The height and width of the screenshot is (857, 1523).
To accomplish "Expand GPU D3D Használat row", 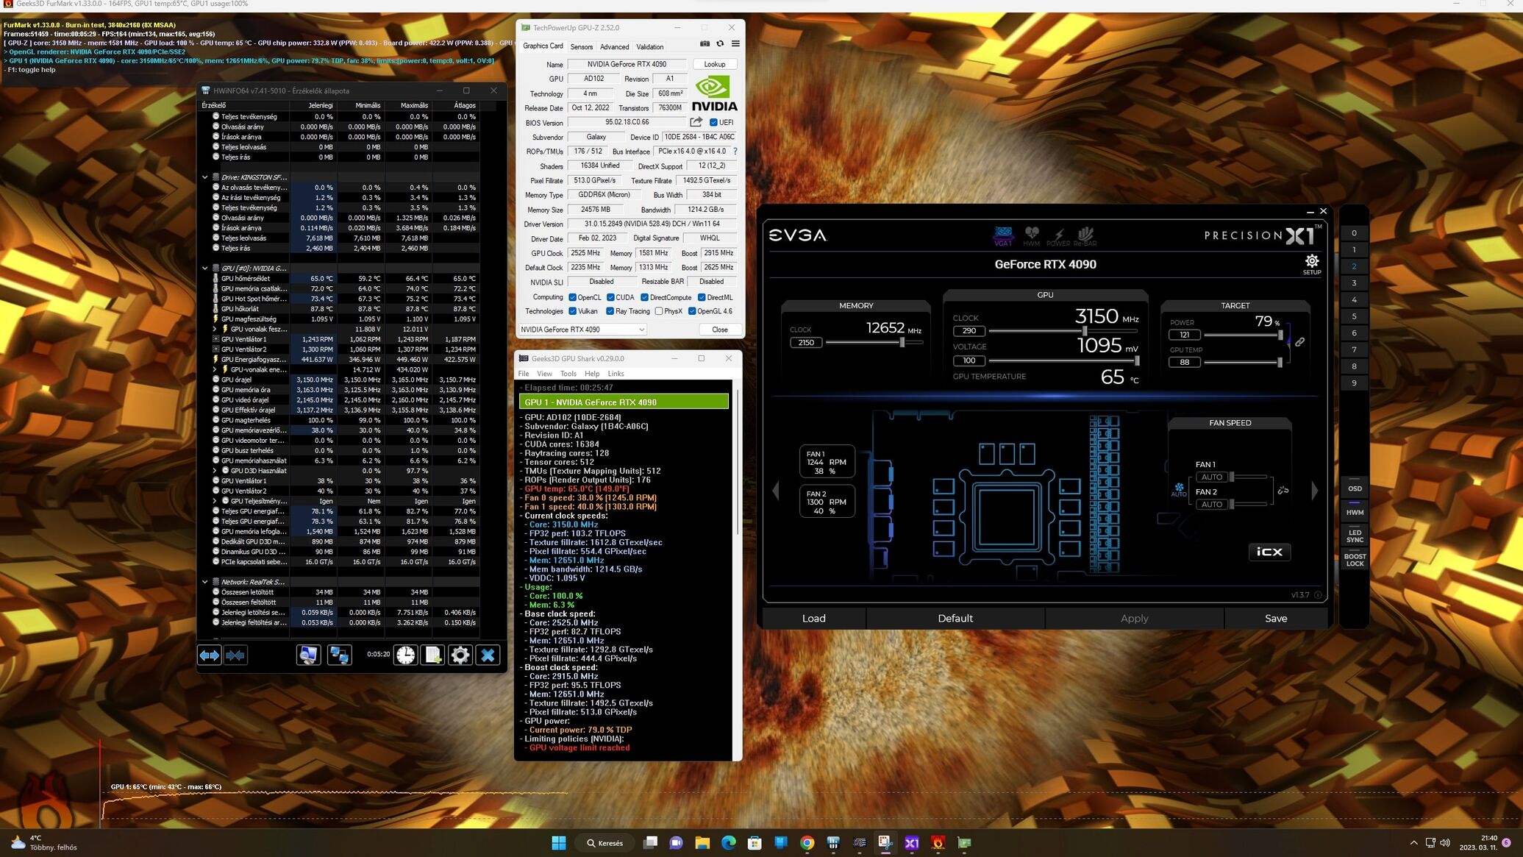I will coord(215,471).
